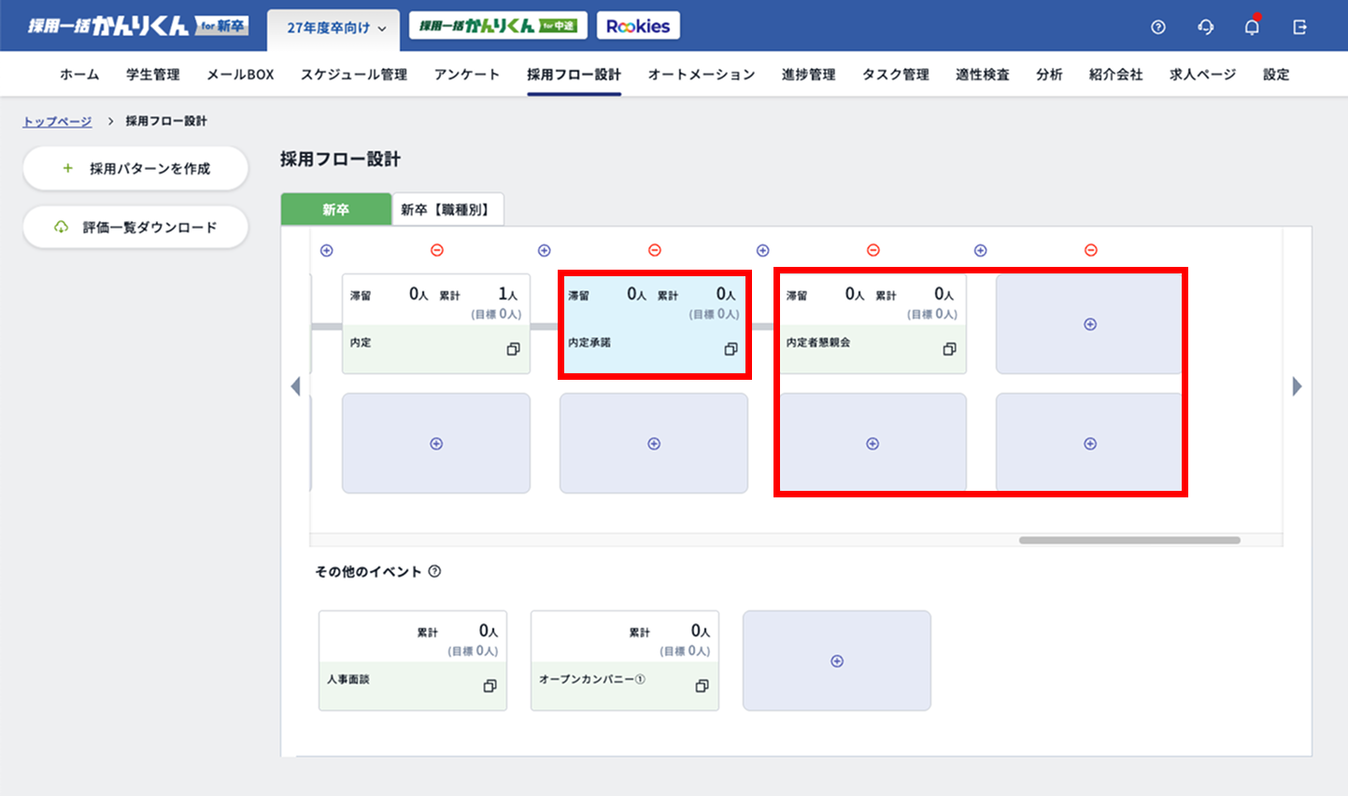Open the オートメーション menu
The width and height of the screenshot is (1348, 796).
(701, 75)
